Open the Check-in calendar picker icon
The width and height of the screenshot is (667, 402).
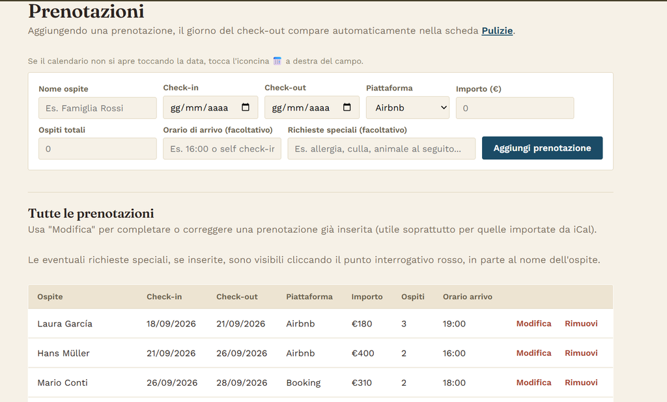pyautogui.click(x=246, y=107)
